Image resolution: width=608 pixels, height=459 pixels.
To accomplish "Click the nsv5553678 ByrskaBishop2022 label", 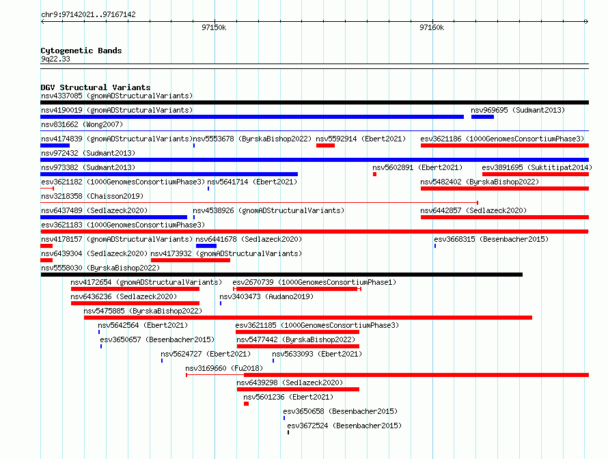I will tap(252, 139).
